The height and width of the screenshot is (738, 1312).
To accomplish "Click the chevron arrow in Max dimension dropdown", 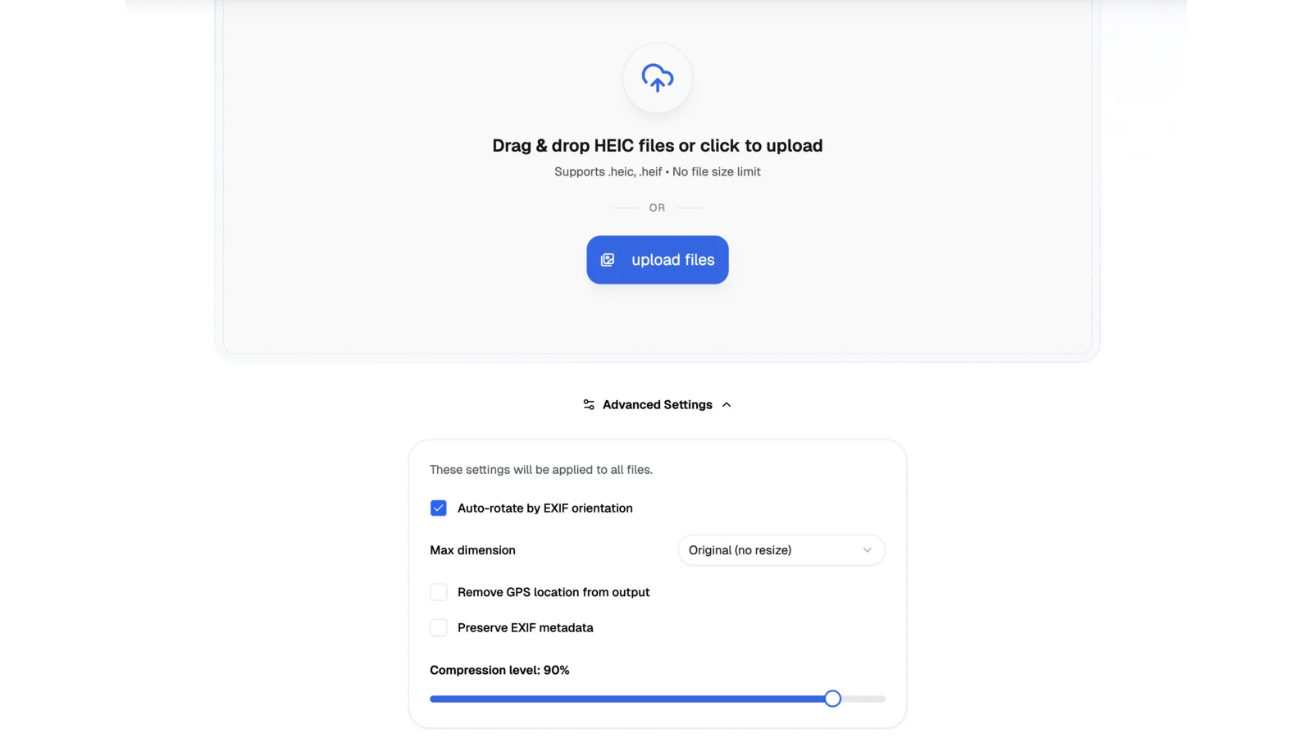I will tap(867, 550).
